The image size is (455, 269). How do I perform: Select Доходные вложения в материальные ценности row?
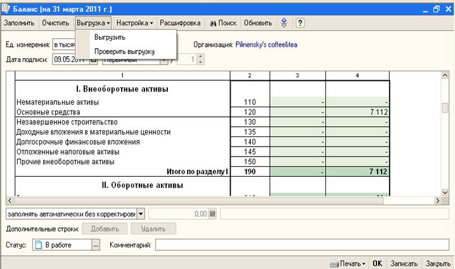click(93, 132)
